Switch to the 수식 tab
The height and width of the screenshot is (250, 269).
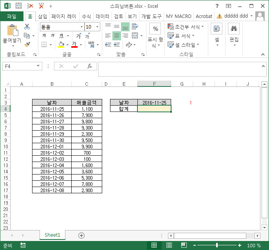point(86,16)
